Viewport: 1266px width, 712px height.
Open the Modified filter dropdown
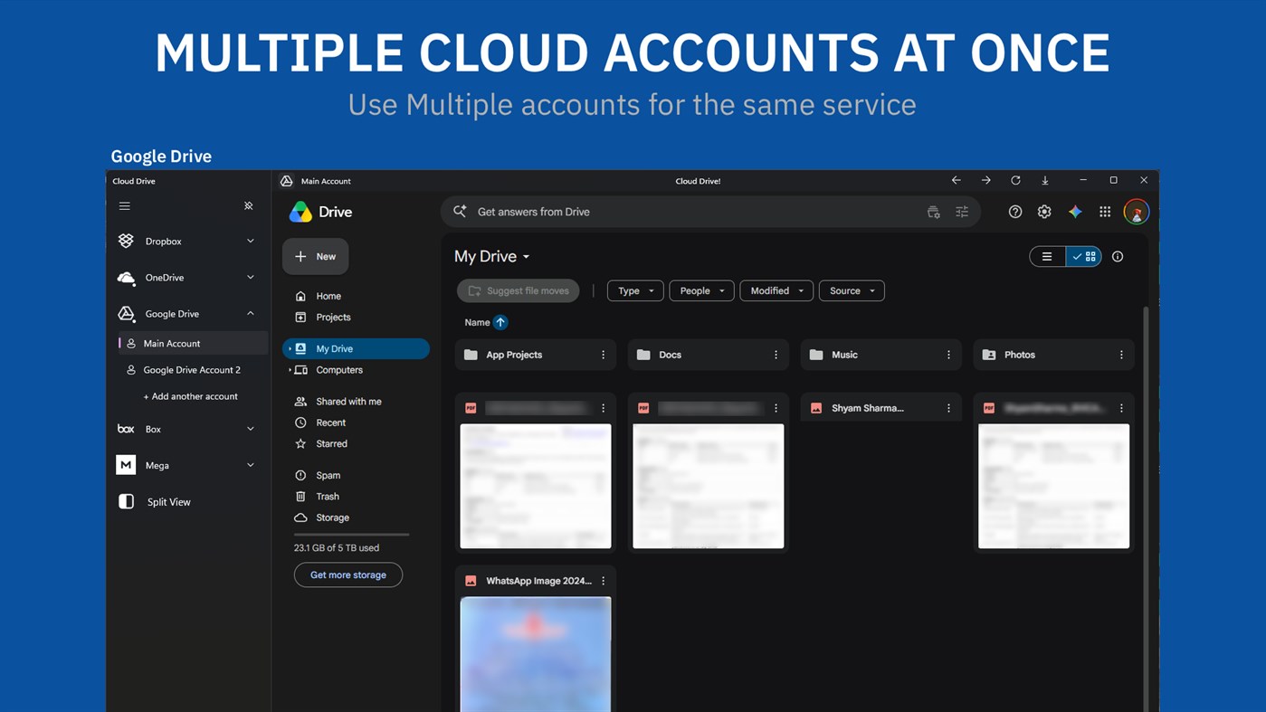776,290
